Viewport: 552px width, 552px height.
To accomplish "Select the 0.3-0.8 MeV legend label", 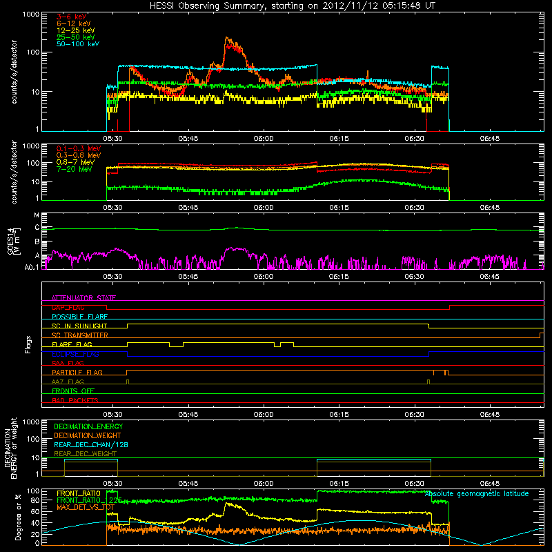I will [79, 156].
